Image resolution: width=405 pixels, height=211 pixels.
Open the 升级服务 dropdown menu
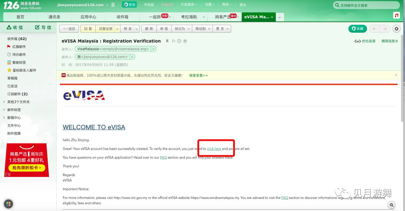[x=189, y=5]
